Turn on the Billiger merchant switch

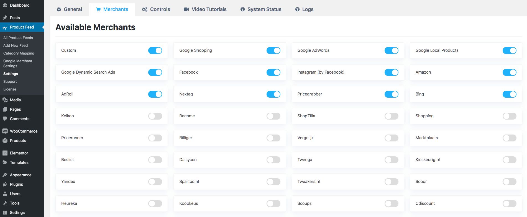coord(273,138)
